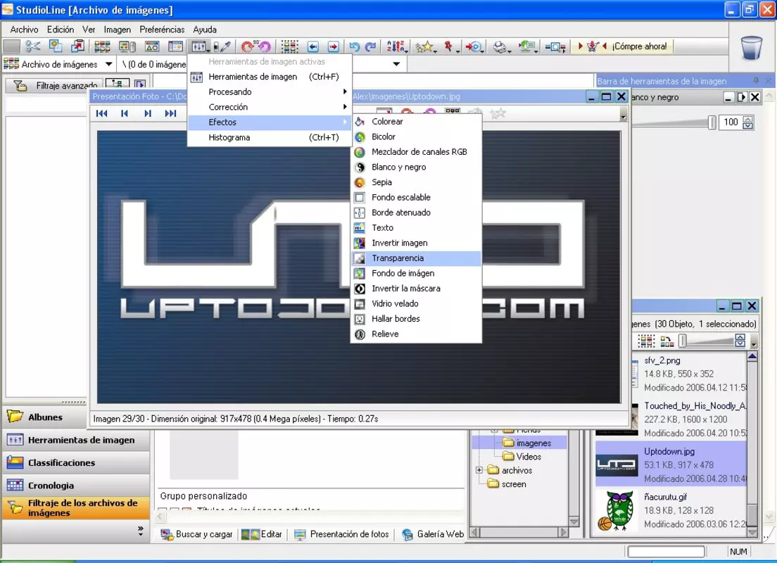
Task: Open the Cronologia sidebar section
Action: coord(76,486)
